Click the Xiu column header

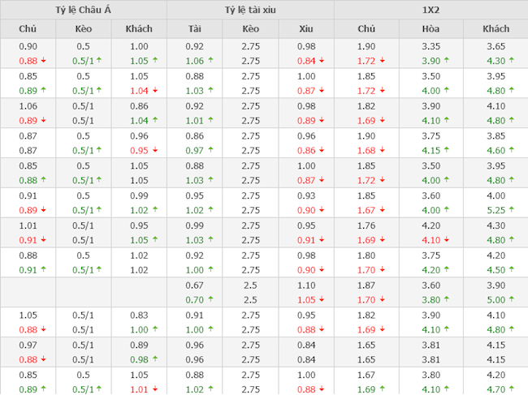click(x=306, y=29)
